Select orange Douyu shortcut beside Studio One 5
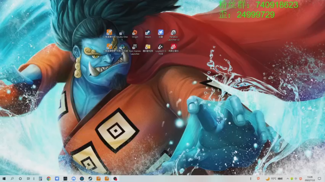Viewport: 325px width, 182px height. [x=109, y=34]
